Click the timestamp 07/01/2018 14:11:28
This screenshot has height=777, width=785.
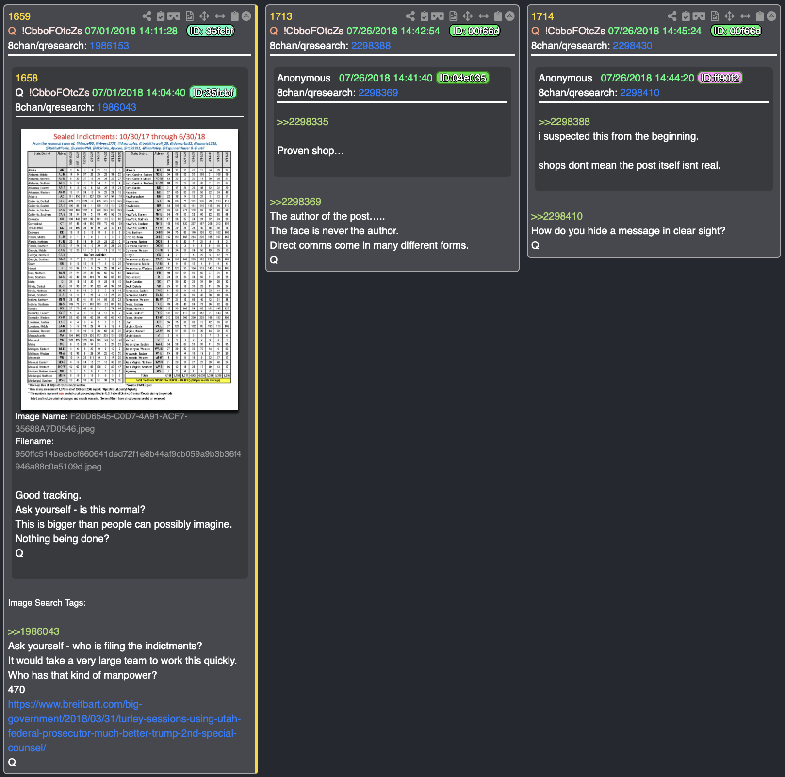point(131,31)
